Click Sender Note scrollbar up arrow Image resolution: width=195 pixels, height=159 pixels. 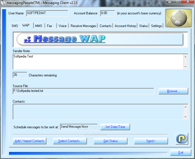pos(185,57)
